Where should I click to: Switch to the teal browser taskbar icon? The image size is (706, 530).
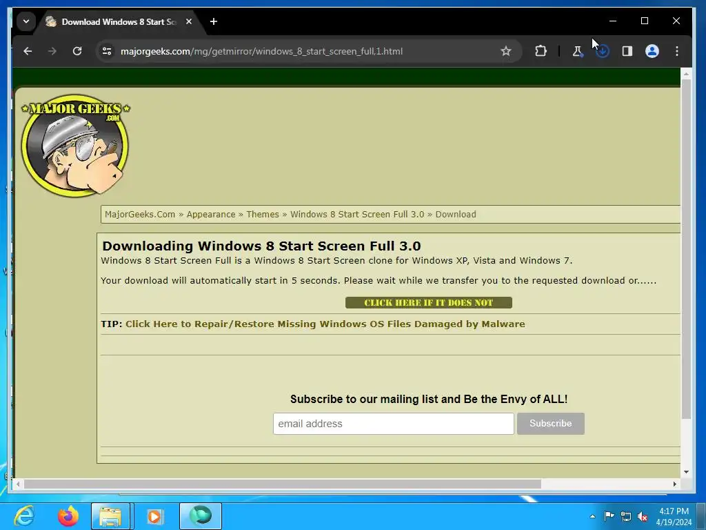click(x=201, y=516)
